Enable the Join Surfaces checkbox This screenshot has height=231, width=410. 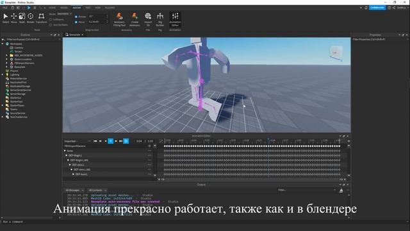51,25
